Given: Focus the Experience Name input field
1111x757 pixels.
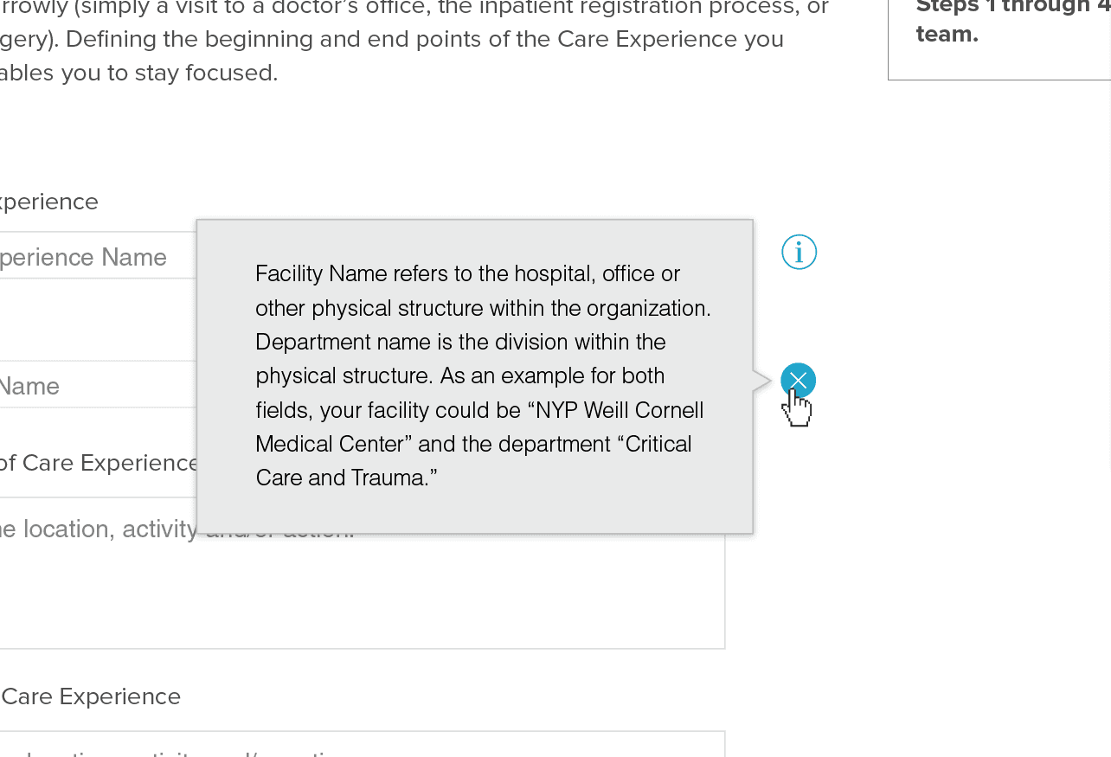Looking at the screenshot, I should coord(98,255).
